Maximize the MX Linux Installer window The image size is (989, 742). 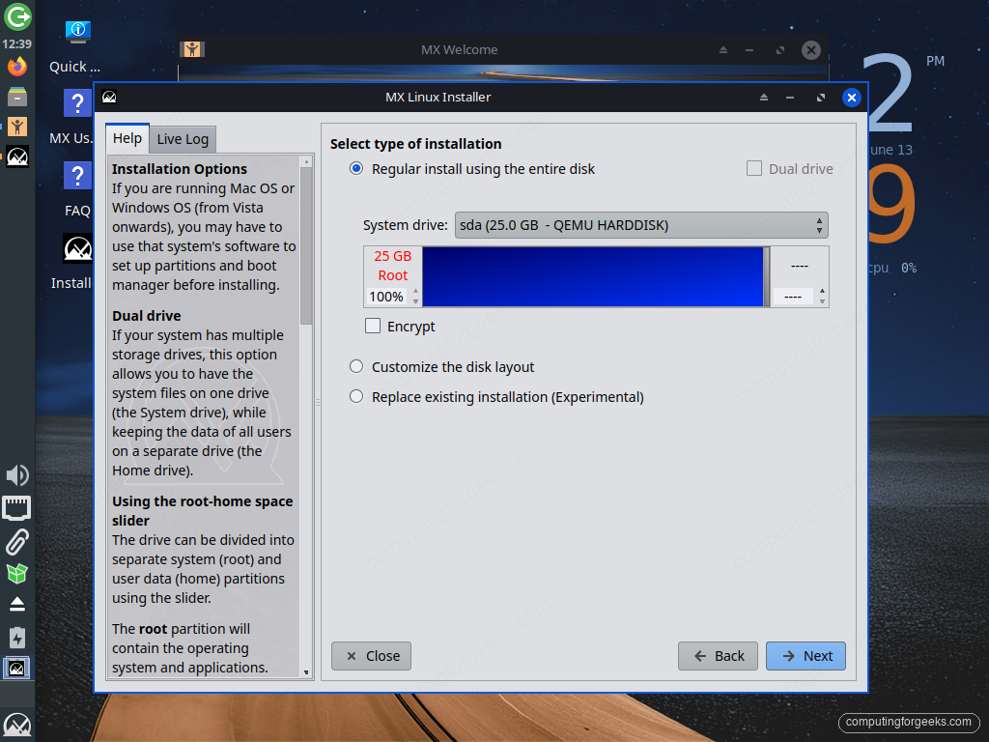pos(821,98)
